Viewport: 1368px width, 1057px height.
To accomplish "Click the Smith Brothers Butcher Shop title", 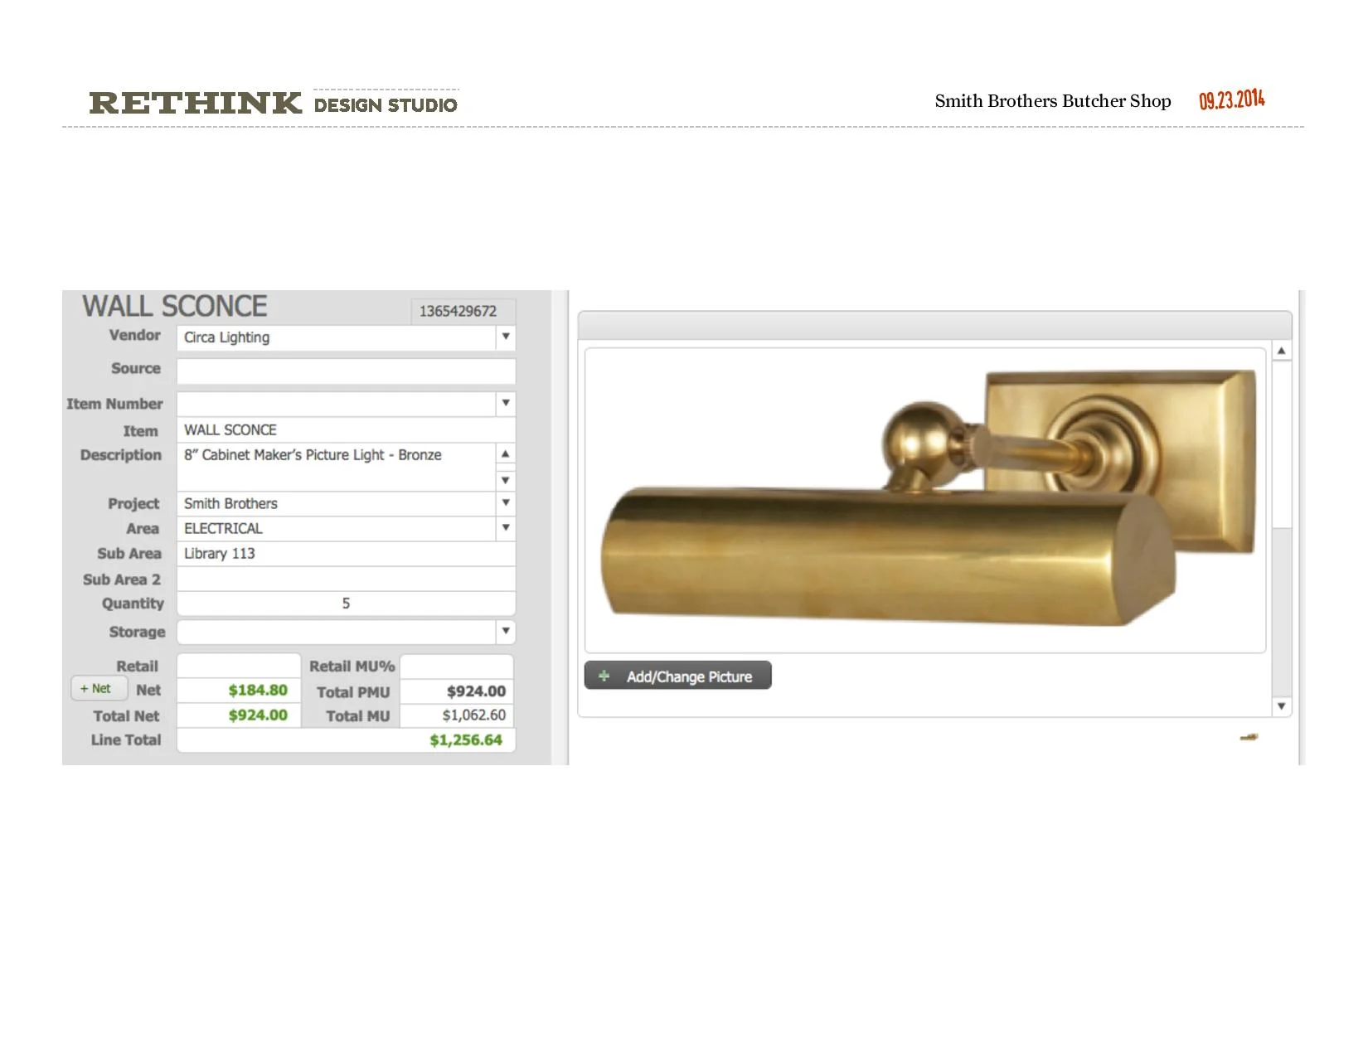I will click(1053, 101).
